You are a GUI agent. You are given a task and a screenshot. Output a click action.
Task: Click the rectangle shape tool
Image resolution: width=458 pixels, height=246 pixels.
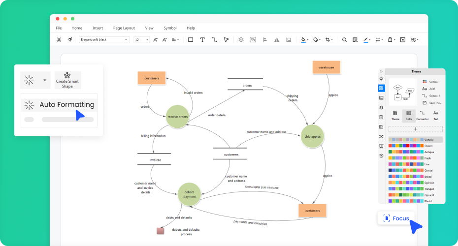[191, 40]
